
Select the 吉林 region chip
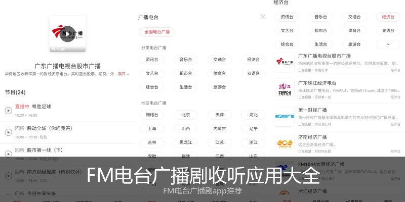tap(152, 142)
